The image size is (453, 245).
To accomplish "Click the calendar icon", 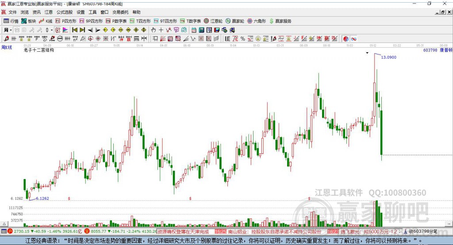I will [x=194, y=30].
